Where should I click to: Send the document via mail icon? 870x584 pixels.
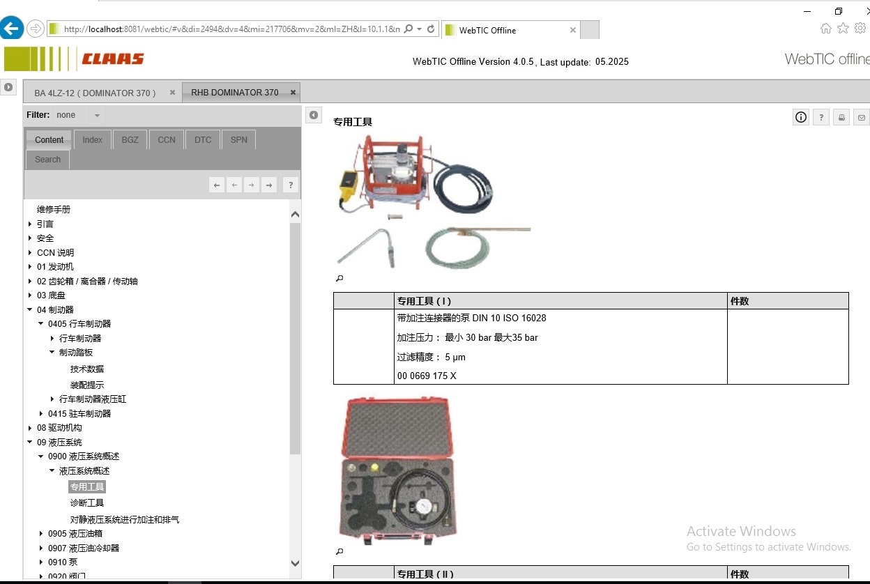[x=862, y=117]
